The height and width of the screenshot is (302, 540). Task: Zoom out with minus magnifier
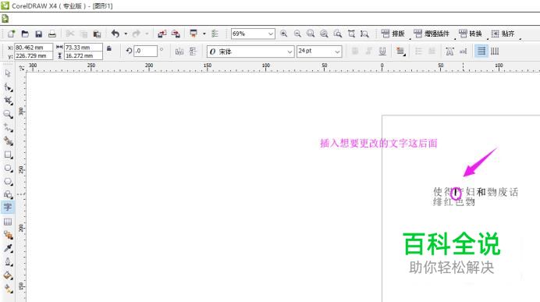297,34
